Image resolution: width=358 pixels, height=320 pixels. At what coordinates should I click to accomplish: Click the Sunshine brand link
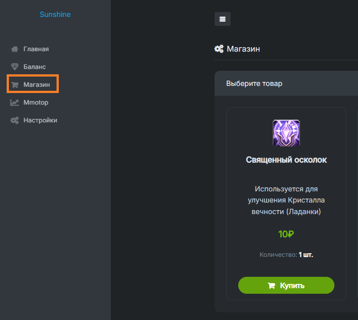[x=55, y=14]
